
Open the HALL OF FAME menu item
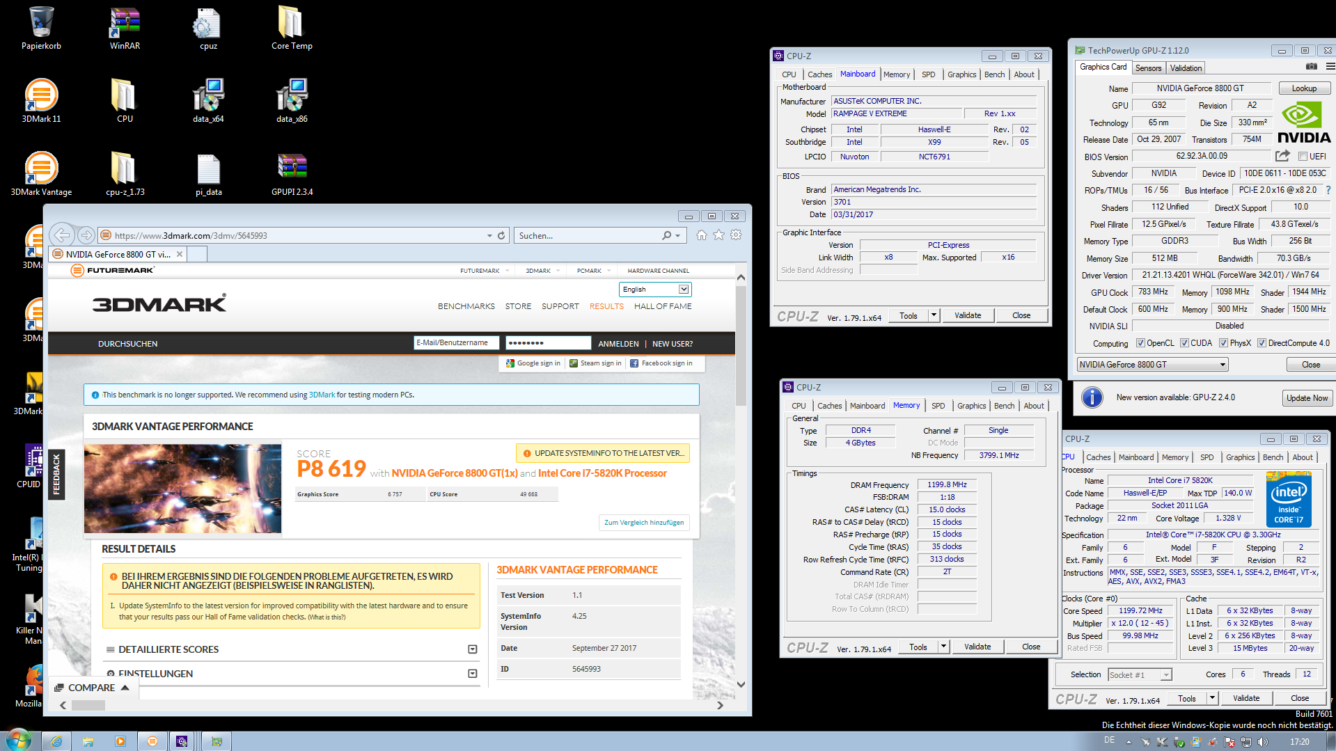click(663, 306)
